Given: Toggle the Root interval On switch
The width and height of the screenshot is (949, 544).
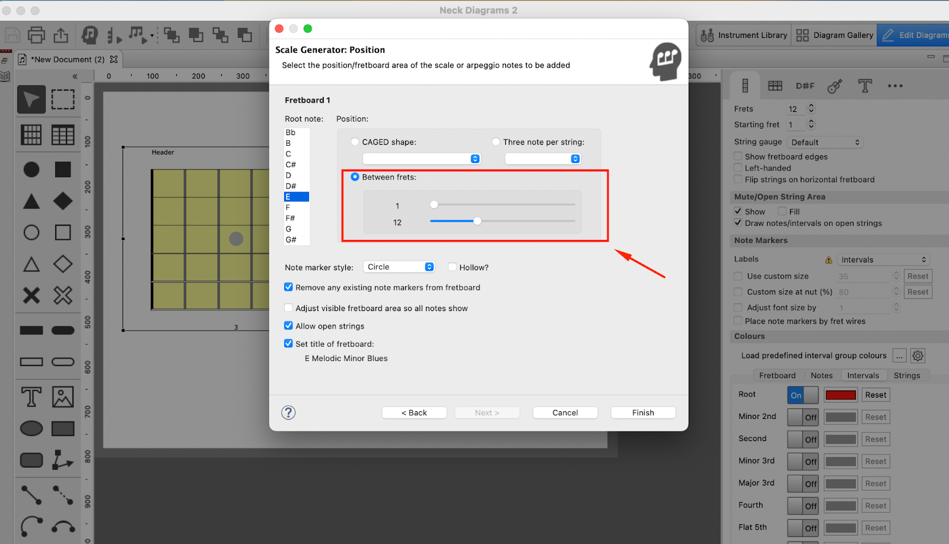Looking at the screenshot, I should pos(803,395).
